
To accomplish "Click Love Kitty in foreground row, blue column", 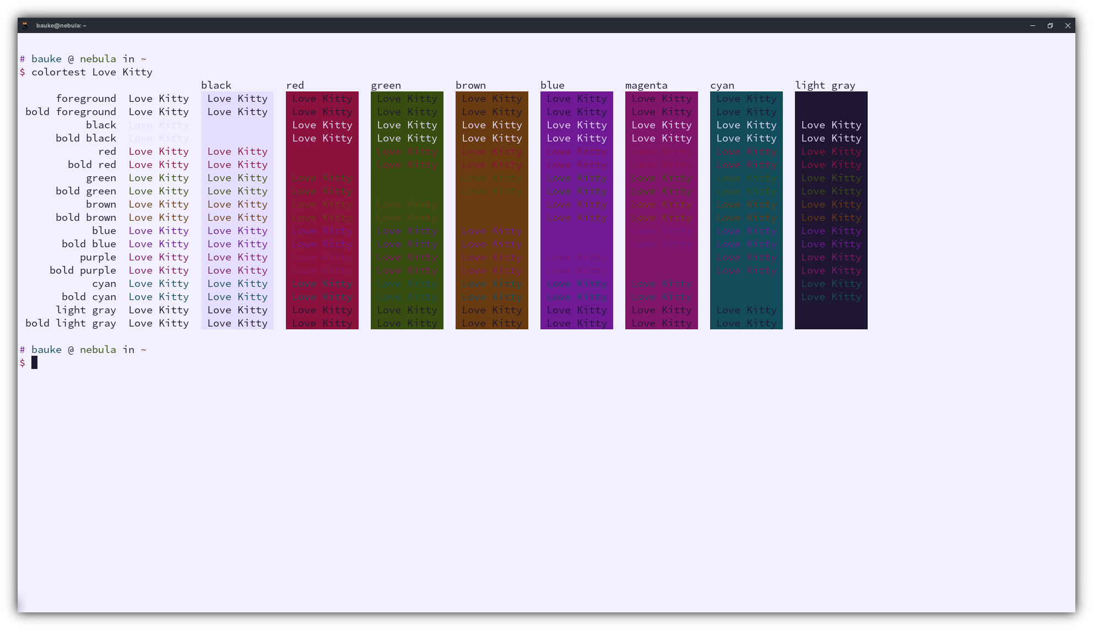I will click(577, 99).
